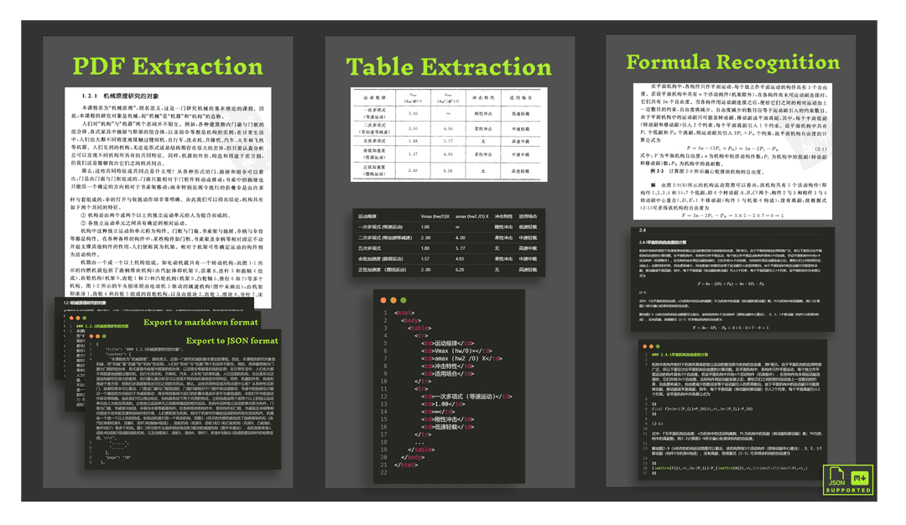906x525 pixels.
Task: Click the "<td>1.00</td>" code line
Action: tap(443, 403)
